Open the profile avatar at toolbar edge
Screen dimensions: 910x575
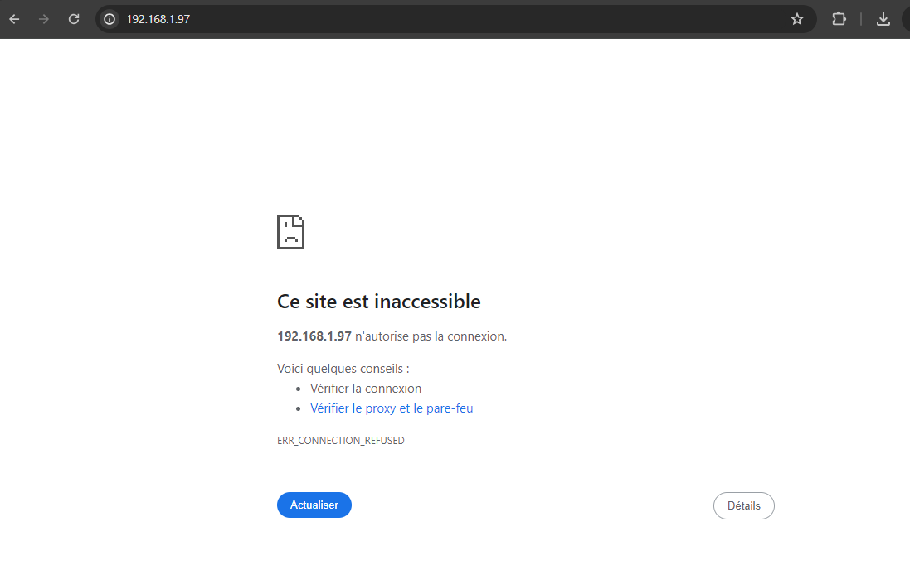click(906, 19)
